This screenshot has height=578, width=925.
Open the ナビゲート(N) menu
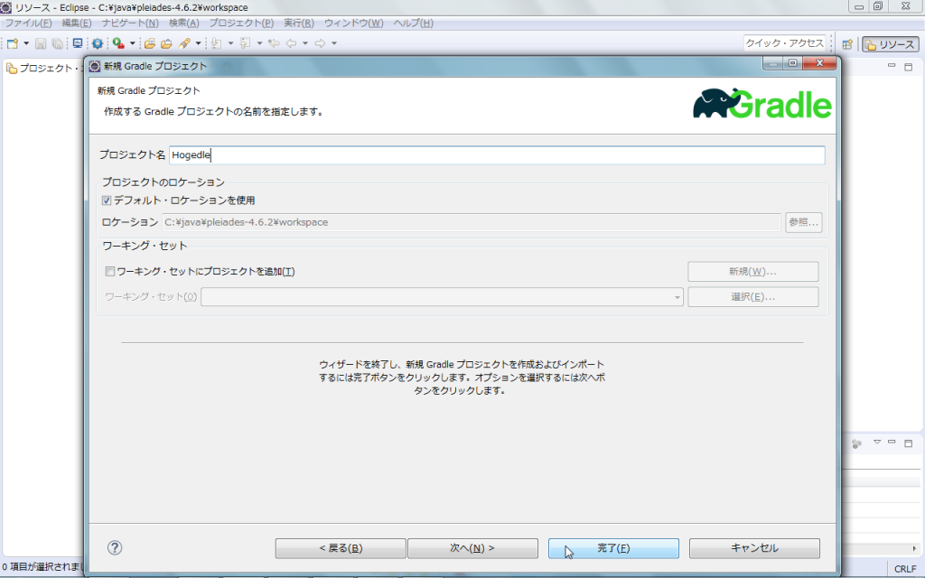click(x=130, y=23)
